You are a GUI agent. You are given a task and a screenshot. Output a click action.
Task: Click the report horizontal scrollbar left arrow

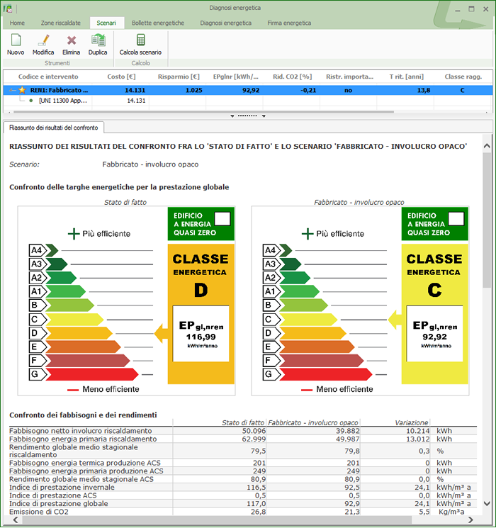tap(16, 519)
